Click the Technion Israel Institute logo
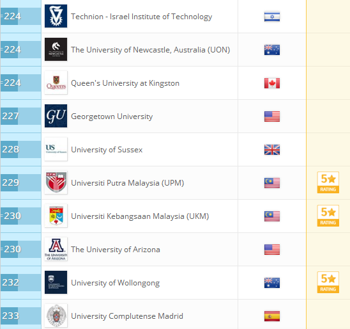The image size is (350, 329). click(x=56, y=16)
